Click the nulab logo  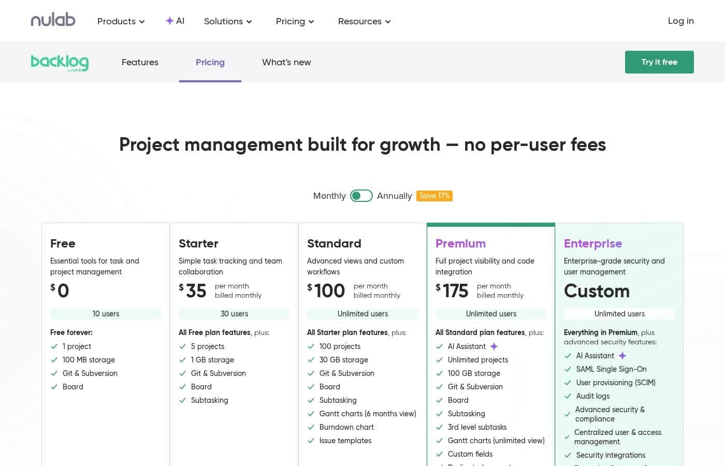click(53, 20)
